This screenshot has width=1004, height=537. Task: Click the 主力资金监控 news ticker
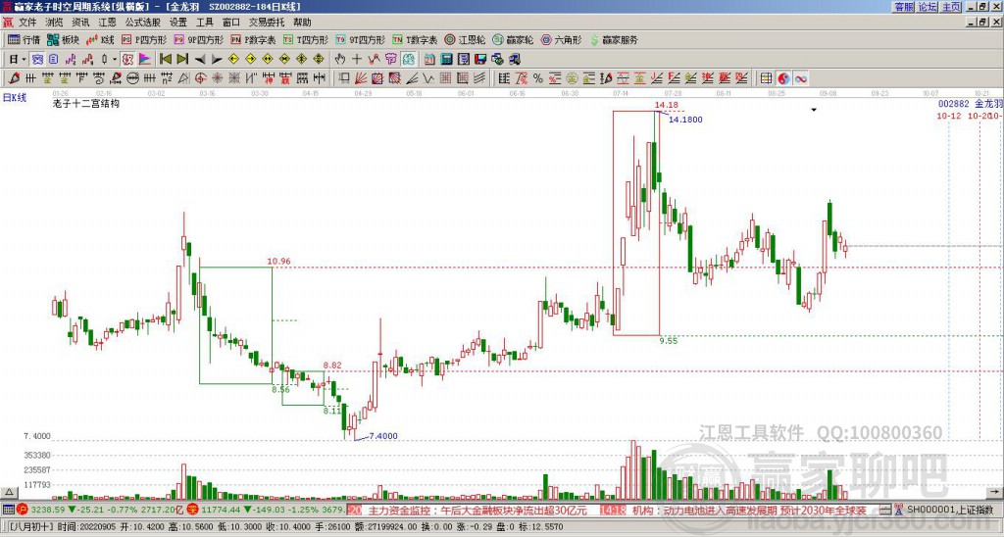coord(477,511)
